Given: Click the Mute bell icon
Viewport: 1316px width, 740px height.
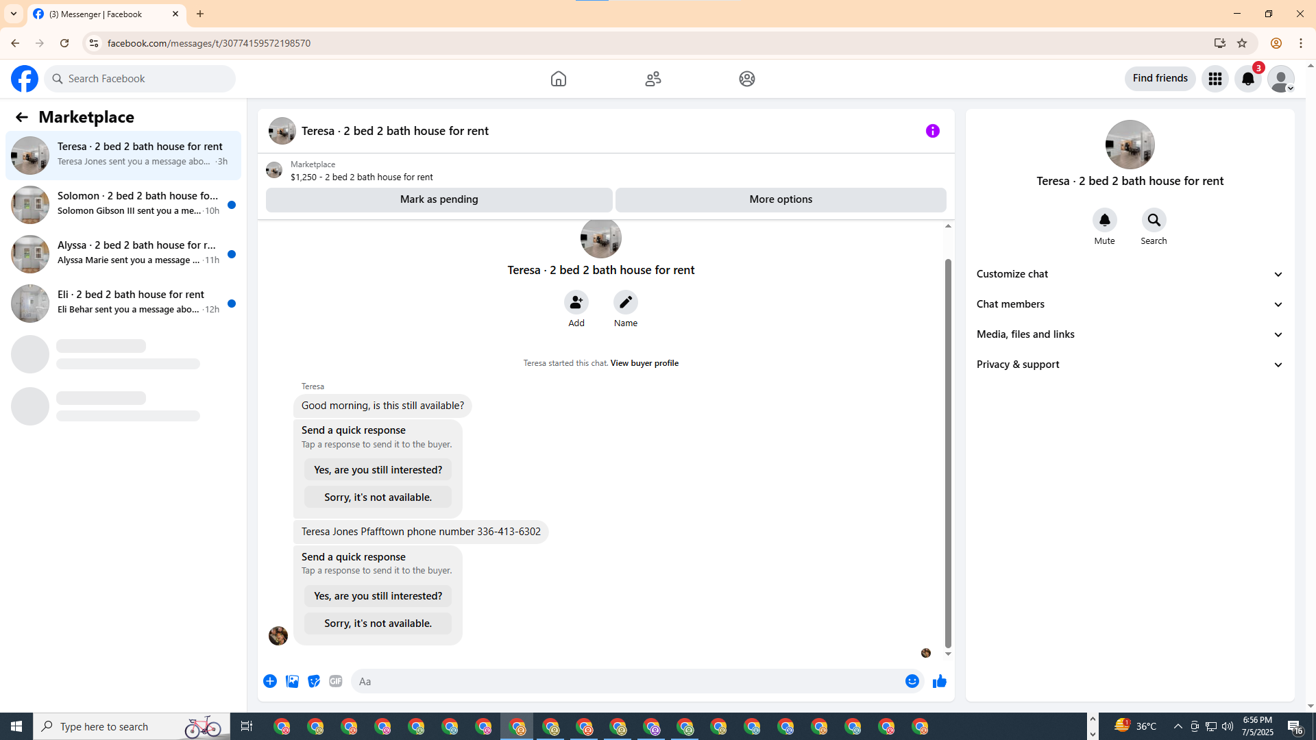Looking at the screenshot, I should (1104, 220).
